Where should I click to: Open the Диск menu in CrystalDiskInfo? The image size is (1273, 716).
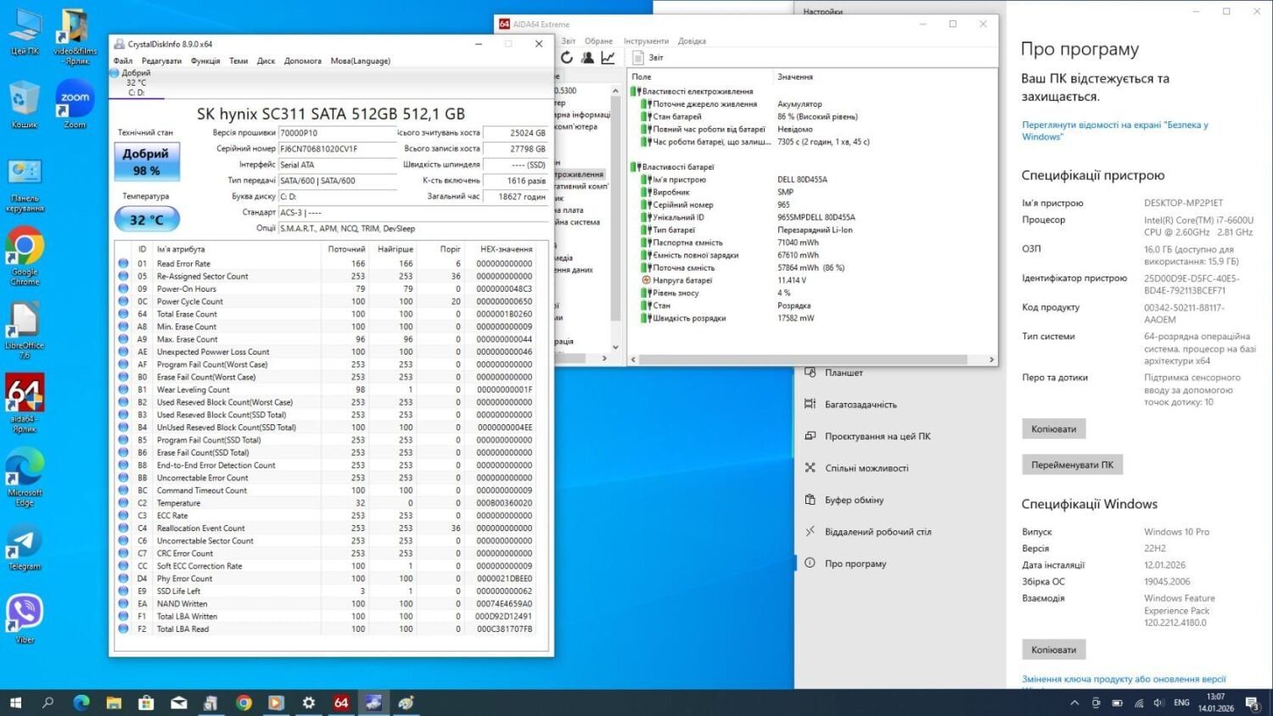[266, 61]
